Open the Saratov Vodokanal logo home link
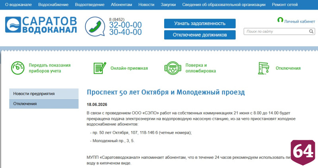Image resolution: width=318 pixels, height=168 pixels. point(41,25)
